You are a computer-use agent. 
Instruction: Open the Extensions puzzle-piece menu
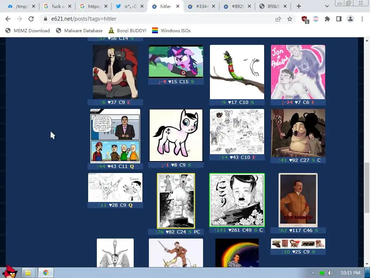327,19
